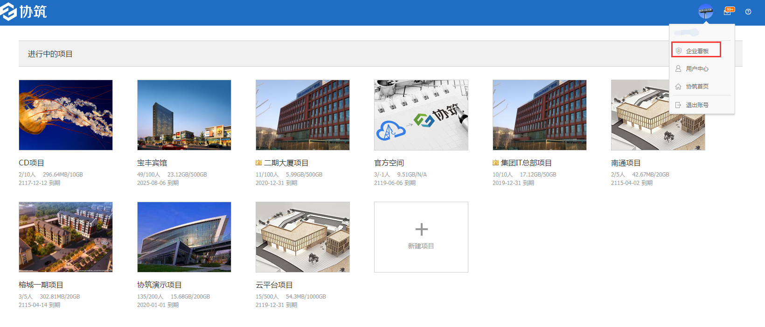Image resolution: width=765 pixels, height=327 pixels.
Task: Open the 官方空间 project thumbnail
Action: (421, 115)
